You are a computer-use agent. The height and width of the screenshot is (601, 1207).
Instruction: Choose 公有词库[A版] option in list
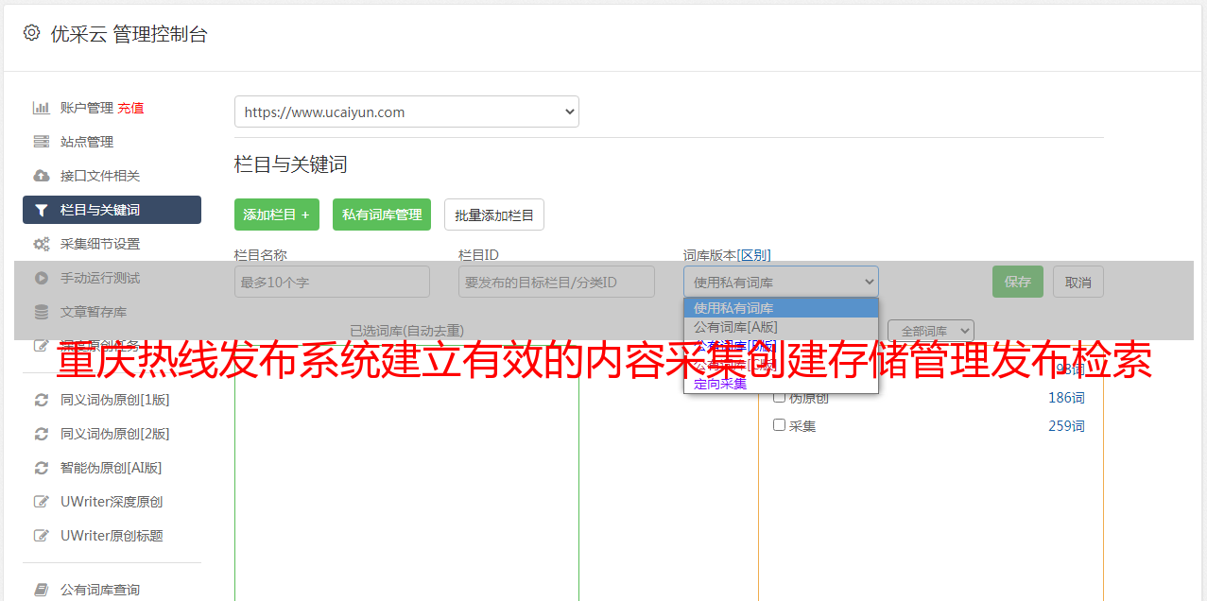(x=781, y=327)
